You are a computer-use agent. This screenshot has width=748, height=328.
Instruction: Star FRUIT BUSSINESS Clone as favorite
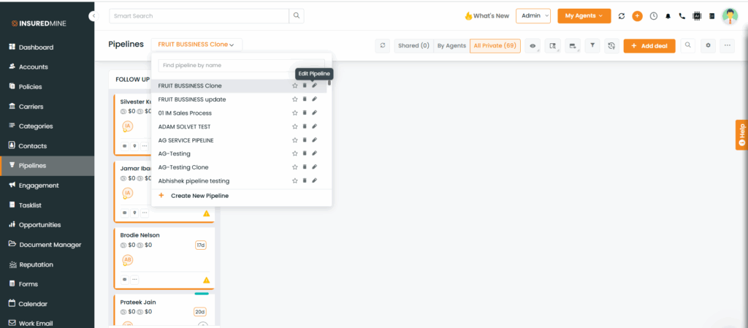pyautogui.click(x=295, y=85)
